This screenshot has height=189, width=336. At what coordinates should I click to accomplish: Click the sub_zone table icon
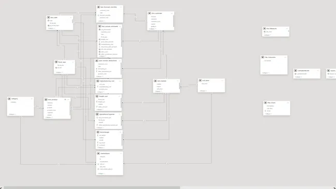tap(200, 81)
